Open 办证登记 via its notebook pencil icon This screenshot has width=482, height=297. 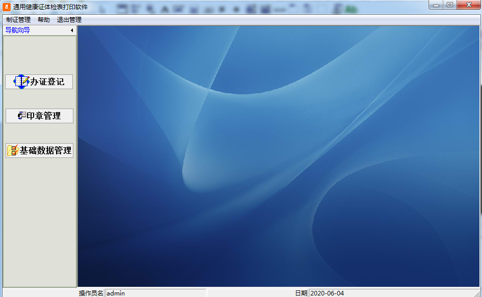(21, 82)
